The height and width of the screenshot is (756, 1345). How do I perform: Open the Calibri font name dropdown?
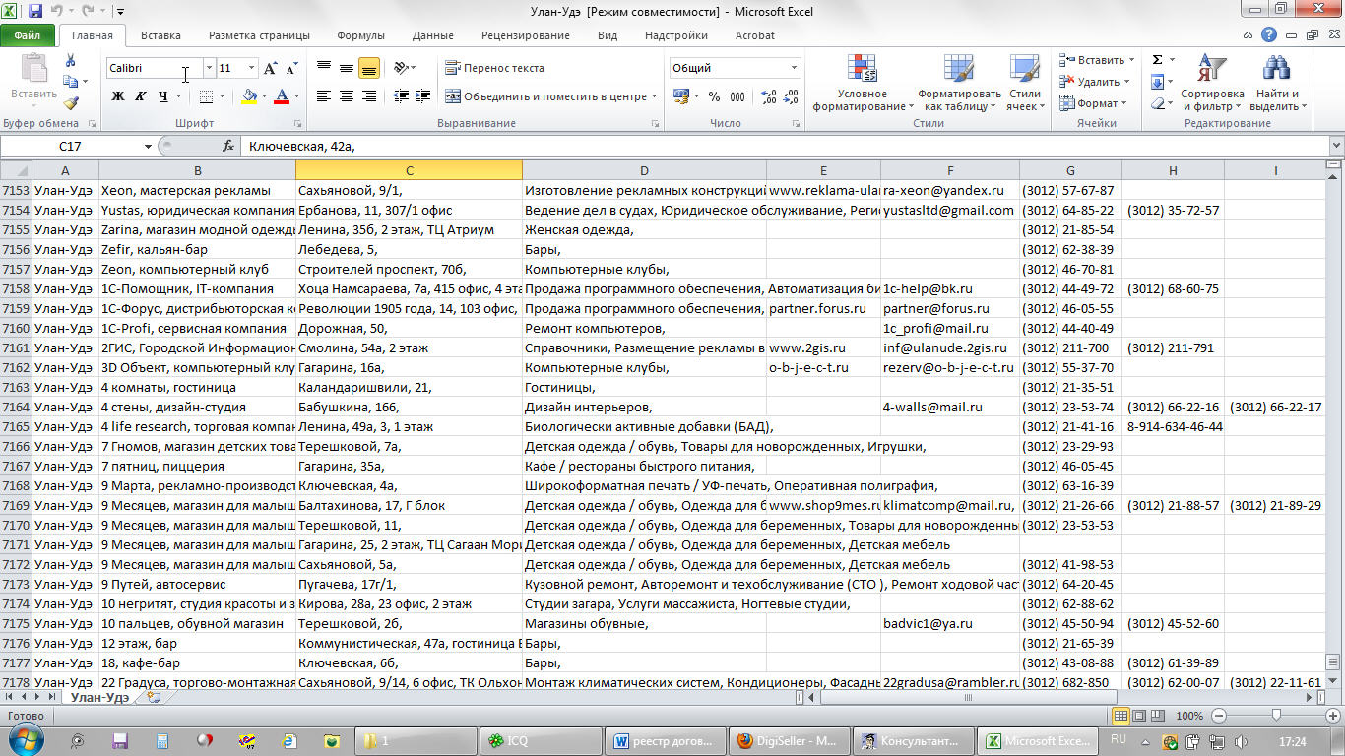(x=209, y=68)
